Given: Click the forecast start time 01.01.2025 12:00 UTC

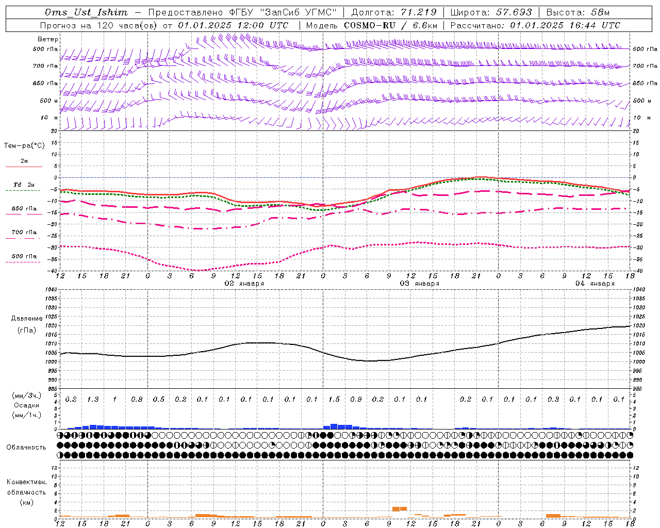Looking at the screenshot, I should pyautogui.click(x=234, y=25).
